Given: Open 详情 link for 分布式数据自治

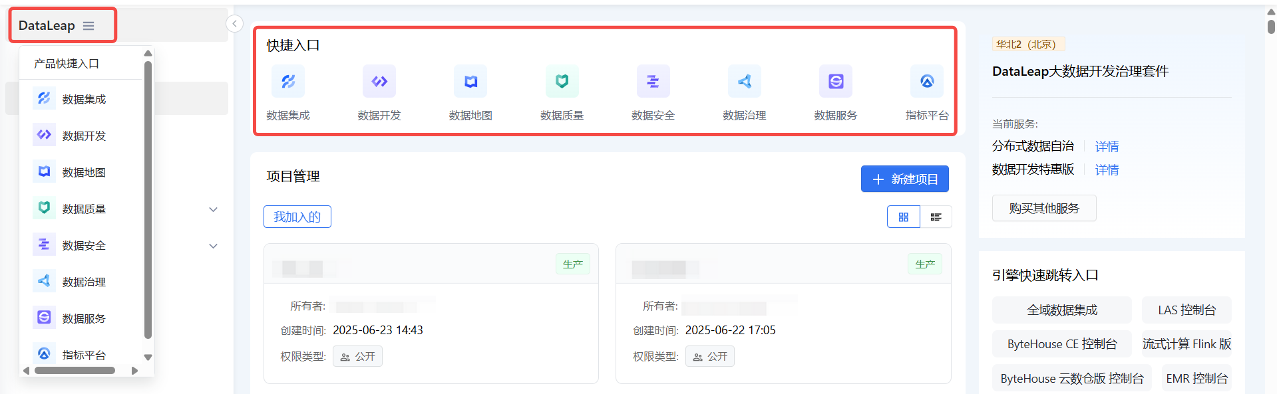Looking at the screenshot, I should tap(1107, 146).
